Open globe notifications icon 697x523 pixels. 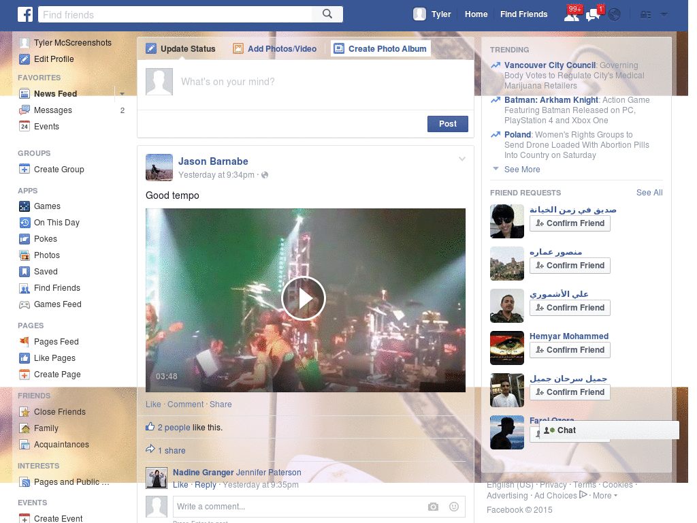(x=615, y=15)
